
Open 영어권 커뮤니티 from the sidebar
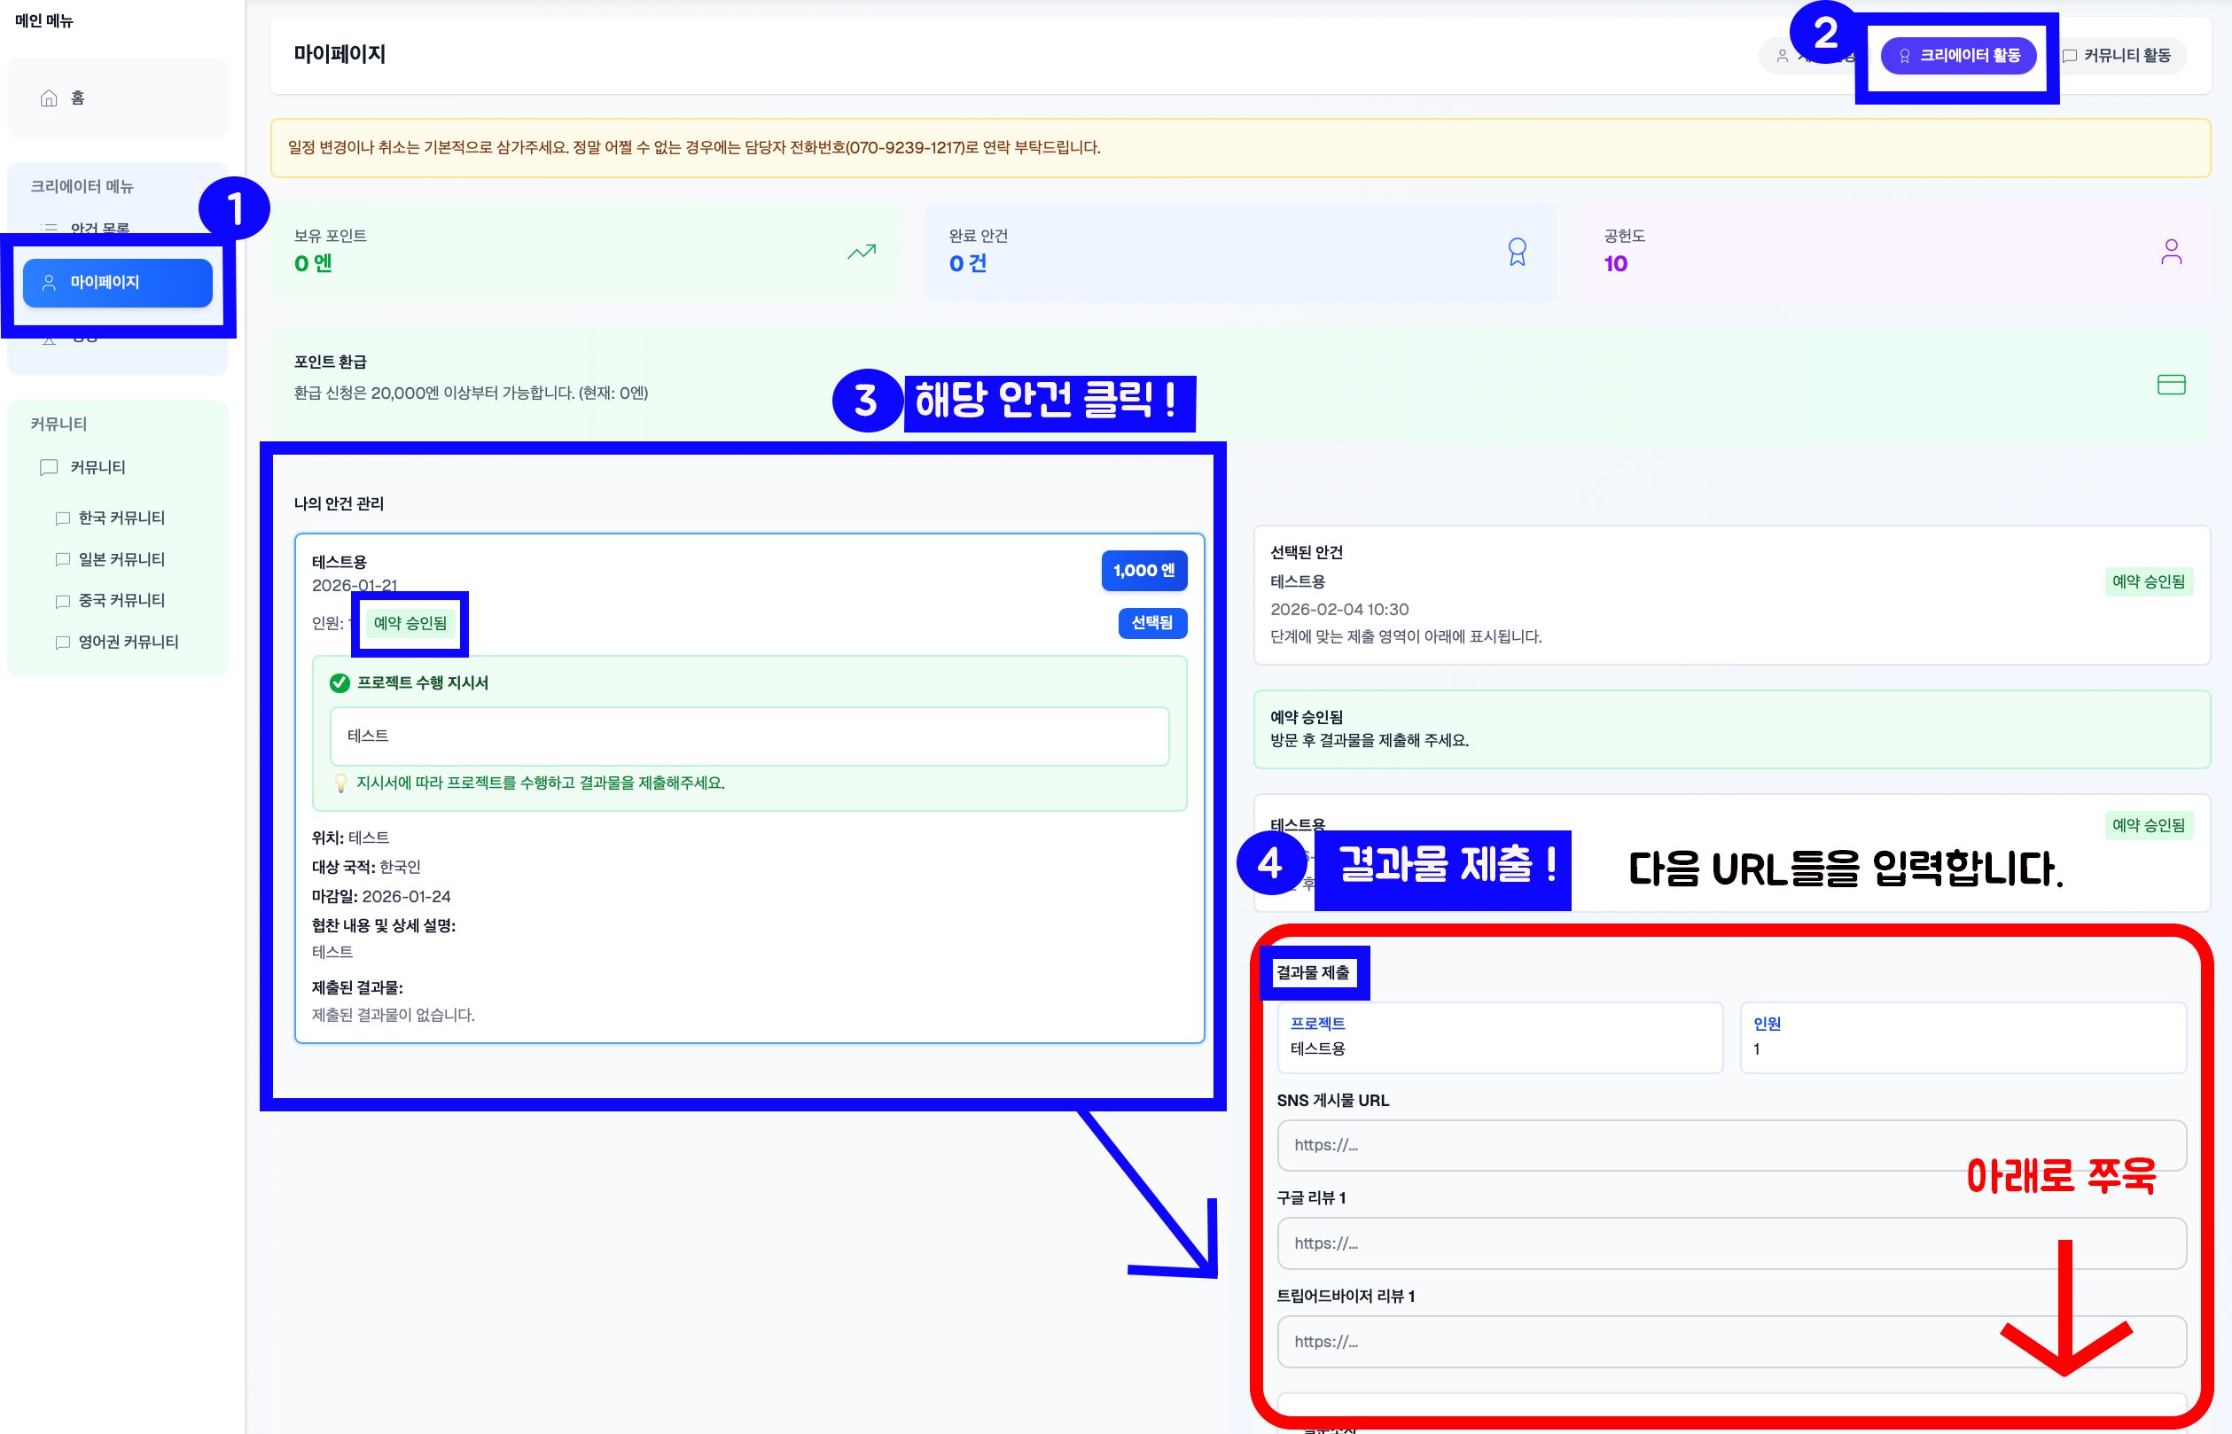click(128, 642)
